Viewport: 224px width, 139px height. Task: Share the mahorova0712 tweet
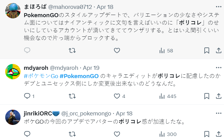click(x=218, y=51)
